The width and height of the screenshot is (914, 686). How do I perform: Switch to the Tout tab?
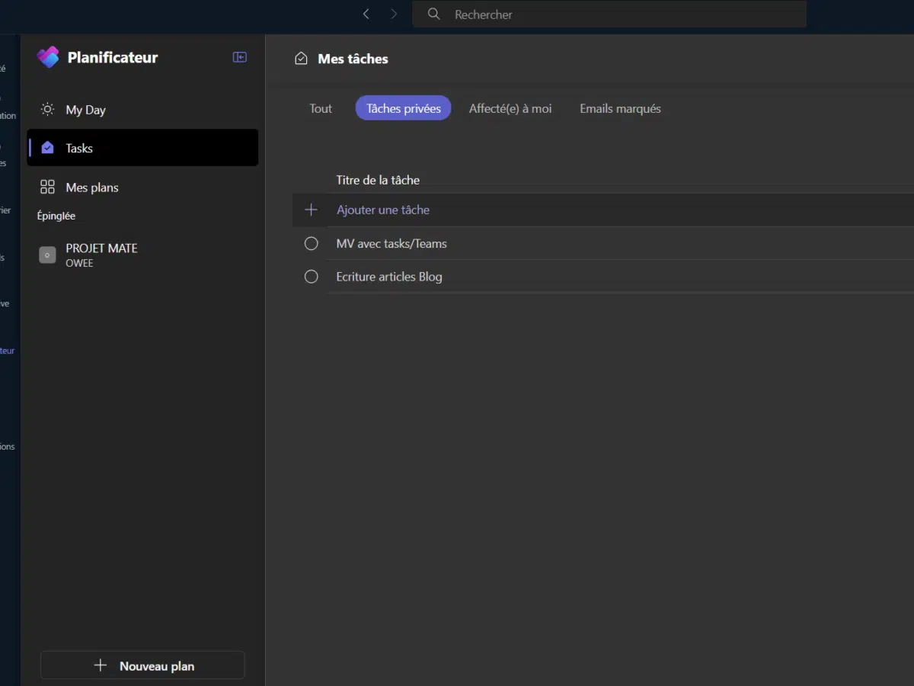pos(321,108)
